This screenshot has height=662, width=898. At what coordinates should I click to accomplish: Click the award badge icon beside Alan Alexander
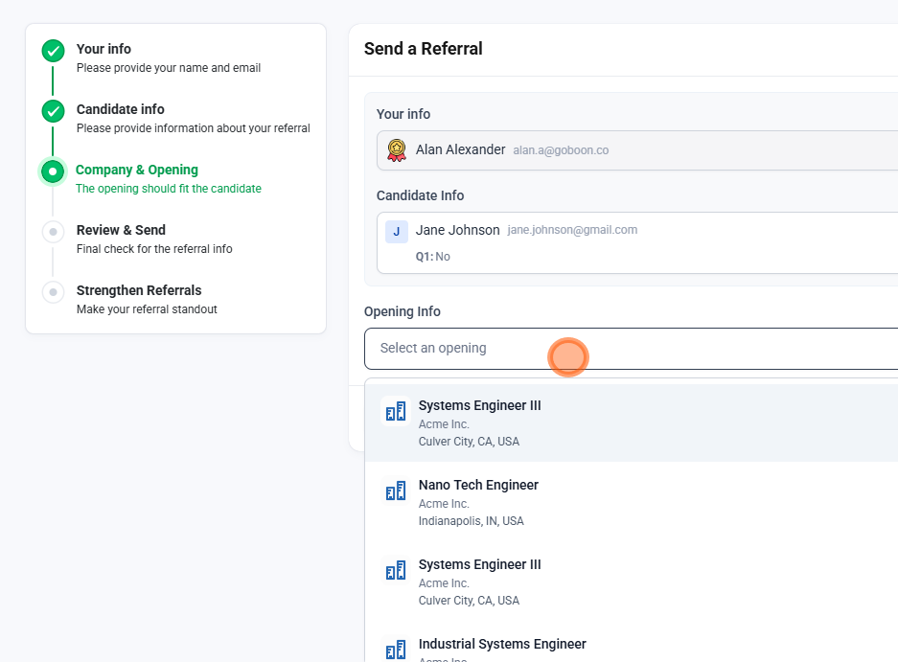click(397, 150)
